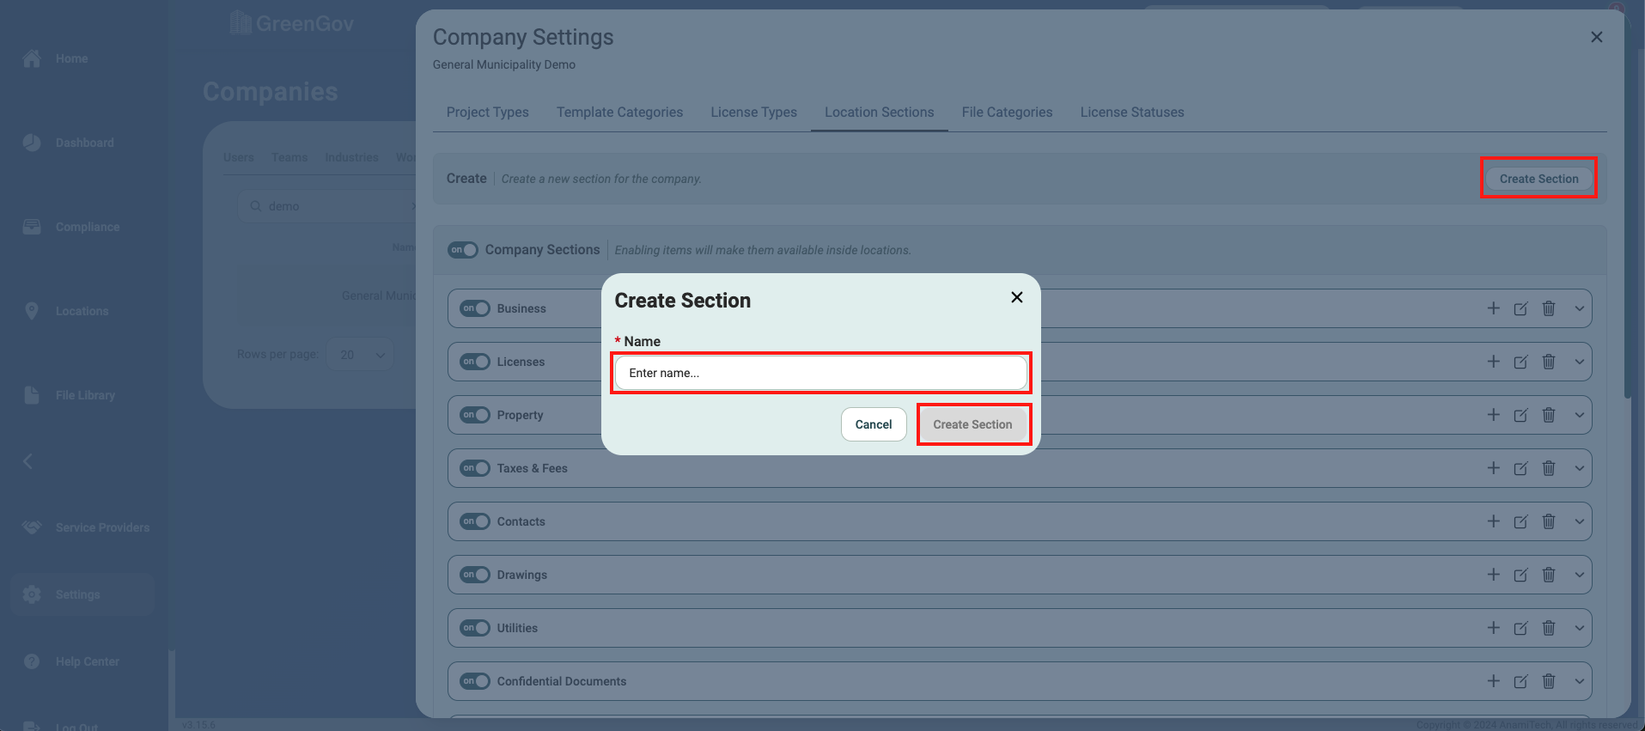Image resolution: width=1645 pixels, height=731 pixels.
Task: Click edit icon for Contacts section
Action: point(1520,521)
